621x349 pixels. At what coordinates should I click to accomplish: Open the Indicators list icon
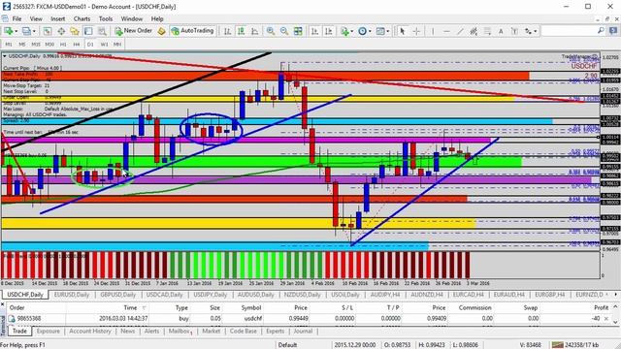344,31
